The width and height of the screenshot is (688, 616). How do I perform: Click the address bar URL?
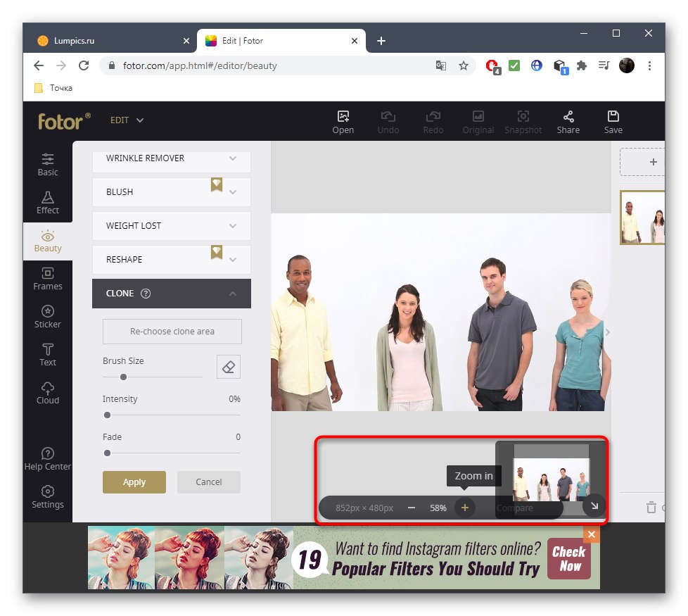tap(200, 66)
